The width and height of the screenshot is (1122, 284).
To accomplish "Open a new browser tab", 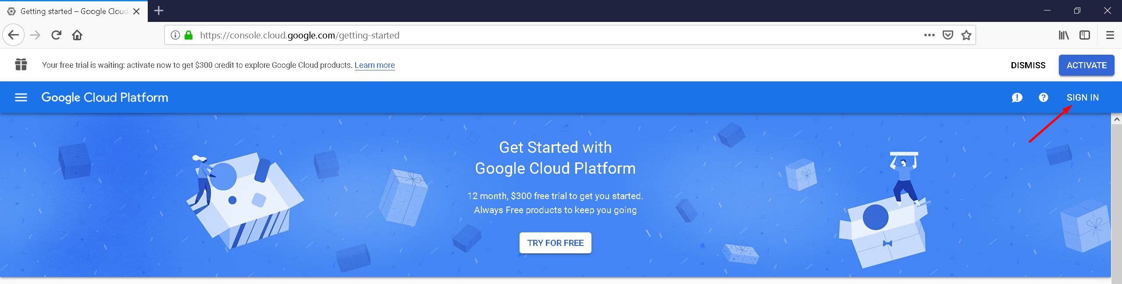I will tap(159, 11).
